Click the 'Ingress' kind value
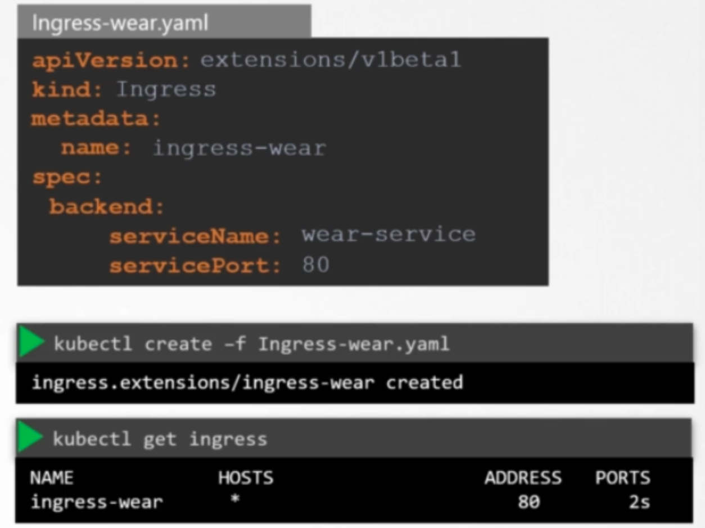705x528 pixels. coord(166,90)
